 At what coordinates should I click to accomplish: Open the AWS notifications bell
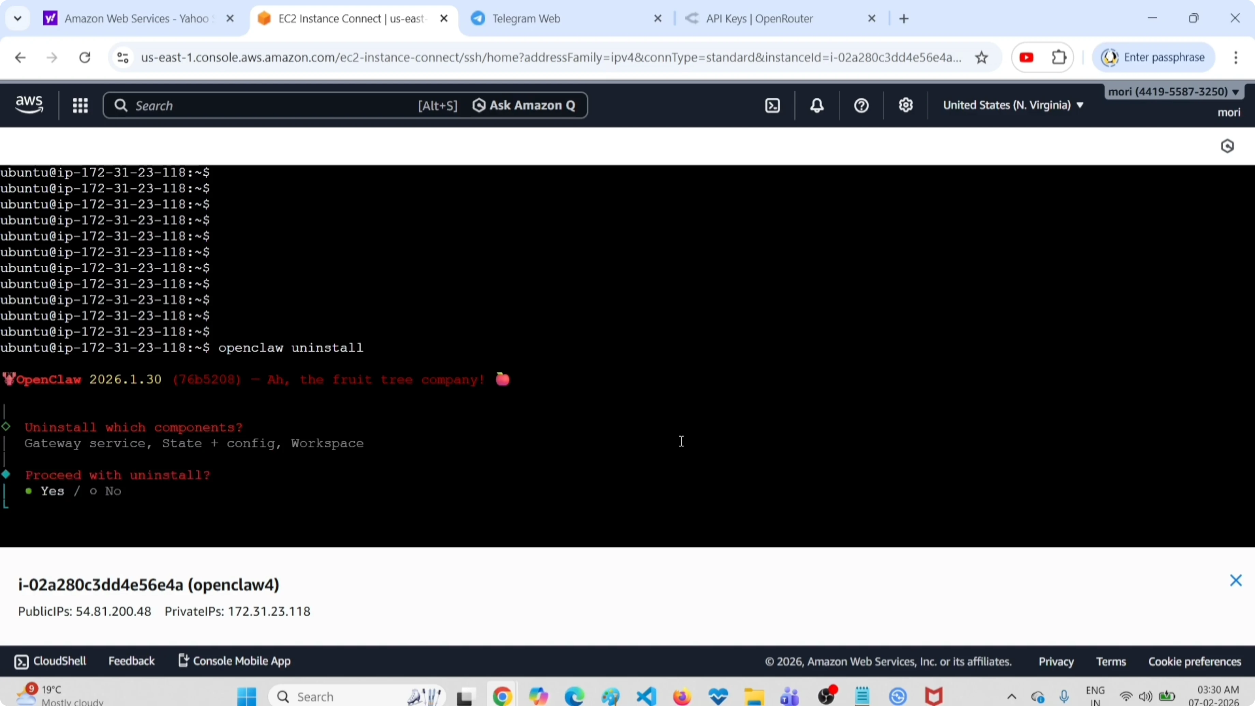(x=817, y=105)
